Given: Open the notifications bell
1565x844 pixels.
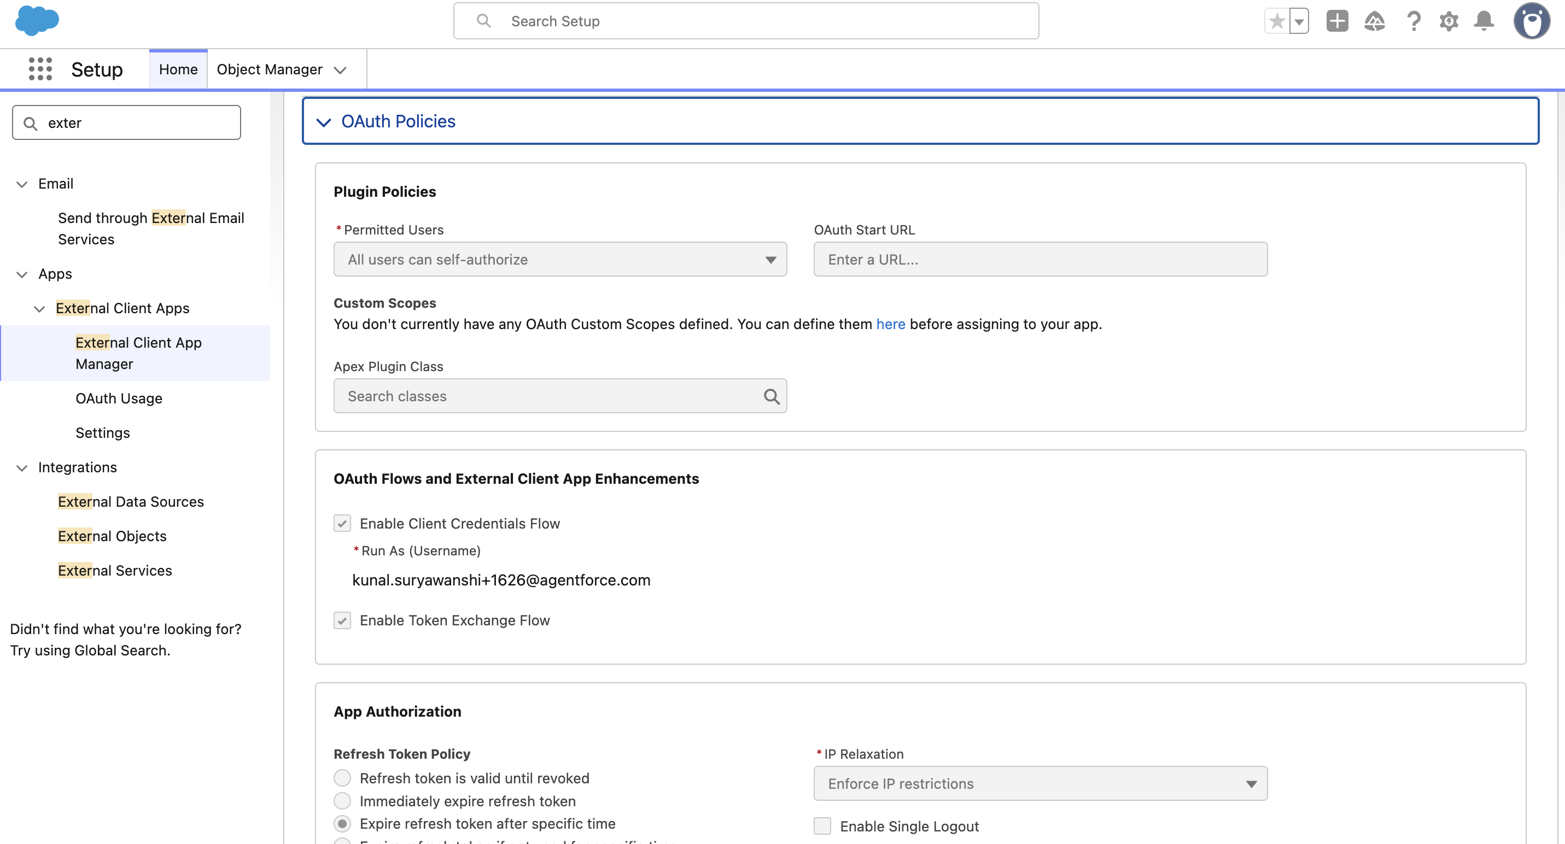Looking at the screenshot, I should click(x=1484, y=22).
